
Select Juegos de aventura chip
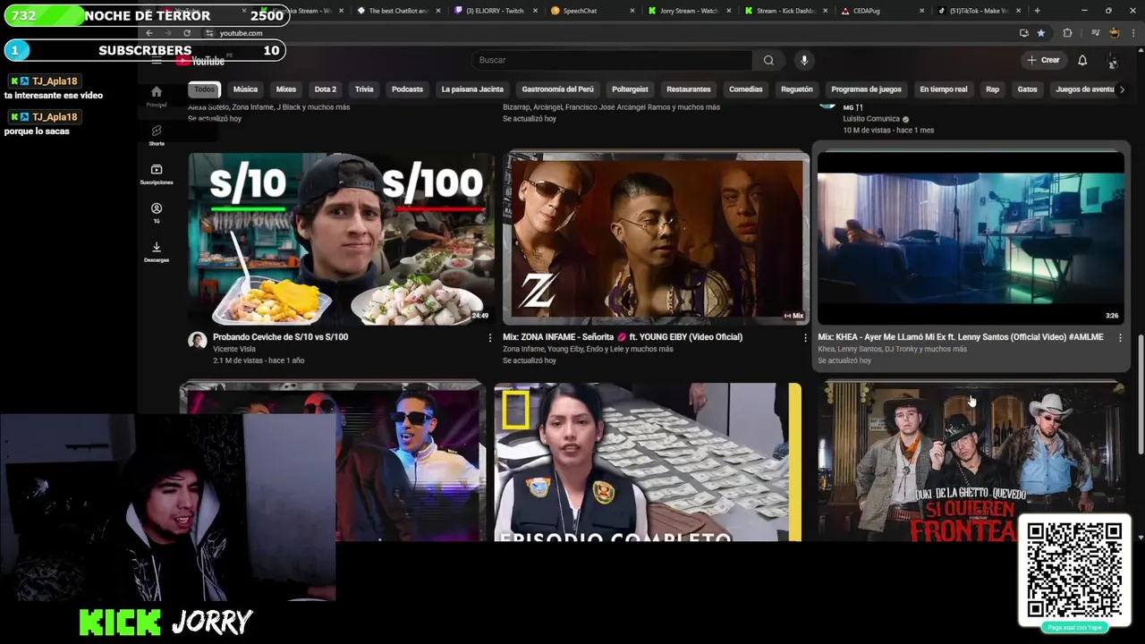click(x=1084, y=89)
